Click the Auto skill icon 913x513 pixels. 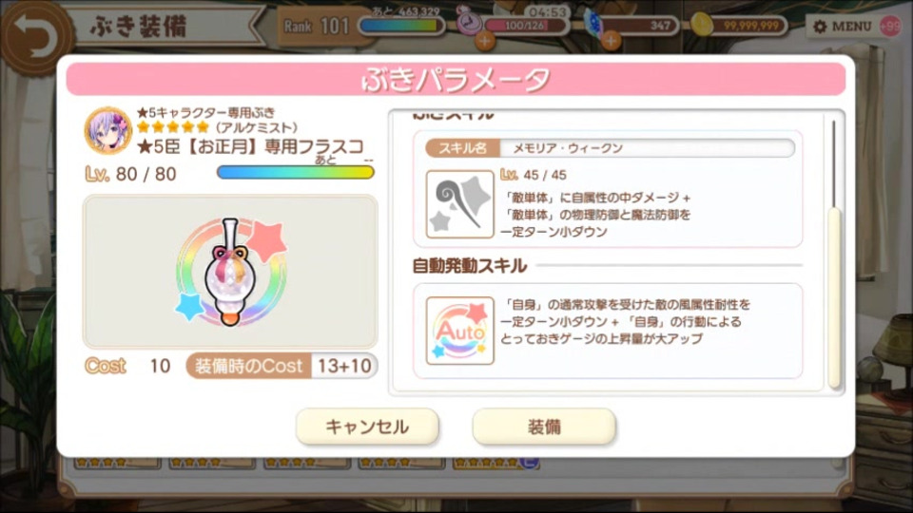[x=460, y=331]
